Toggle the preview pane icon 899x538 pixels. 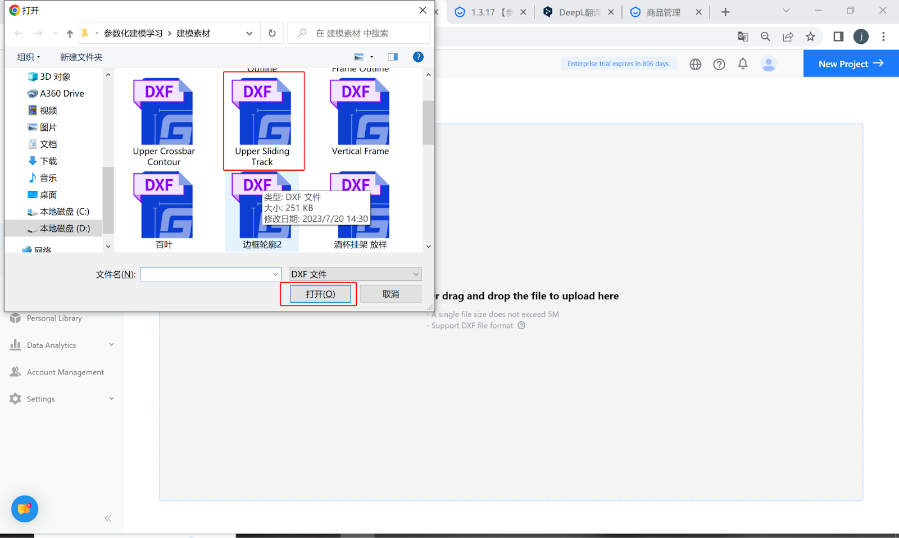click(393, 57)
